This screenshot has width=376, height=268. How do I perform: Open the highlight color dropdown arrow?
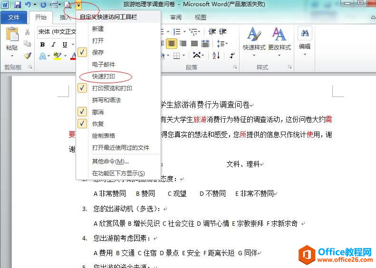point(65,56)
